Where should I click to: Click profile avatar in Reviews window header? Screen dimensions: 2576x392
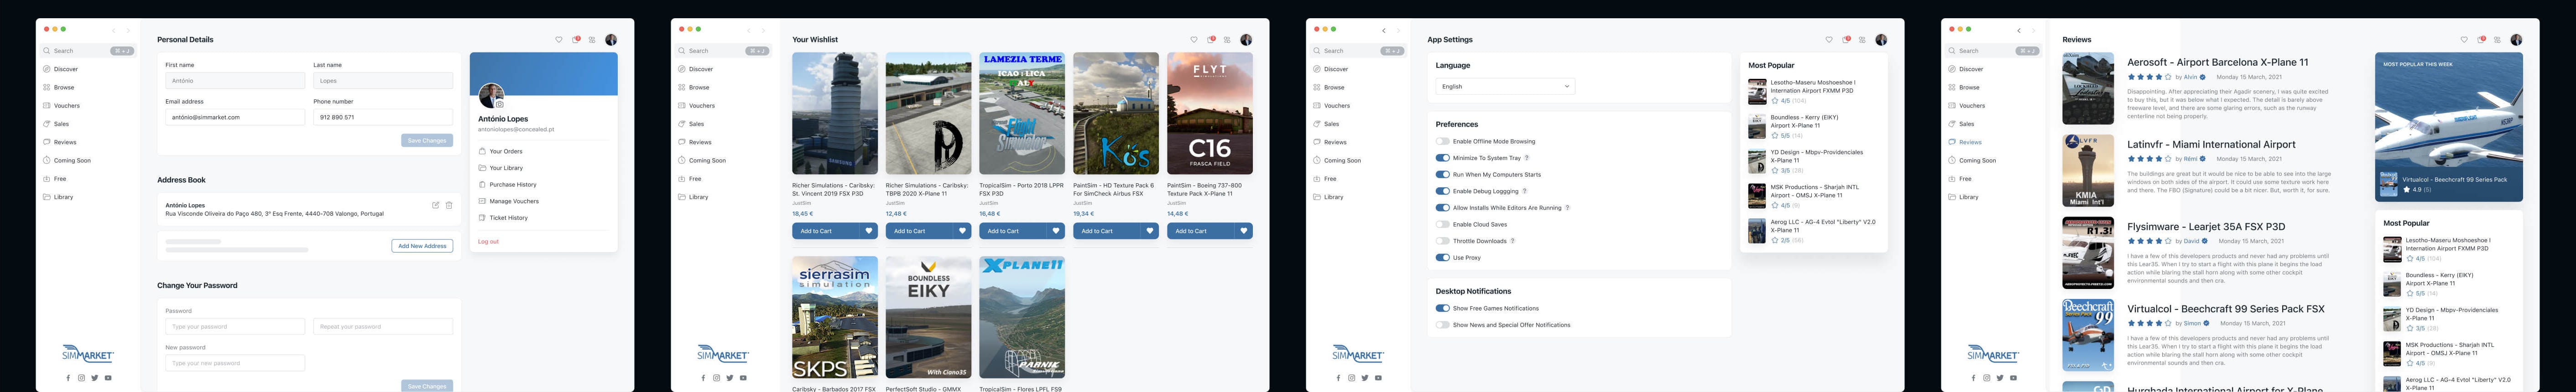(x=2516, y=40)
